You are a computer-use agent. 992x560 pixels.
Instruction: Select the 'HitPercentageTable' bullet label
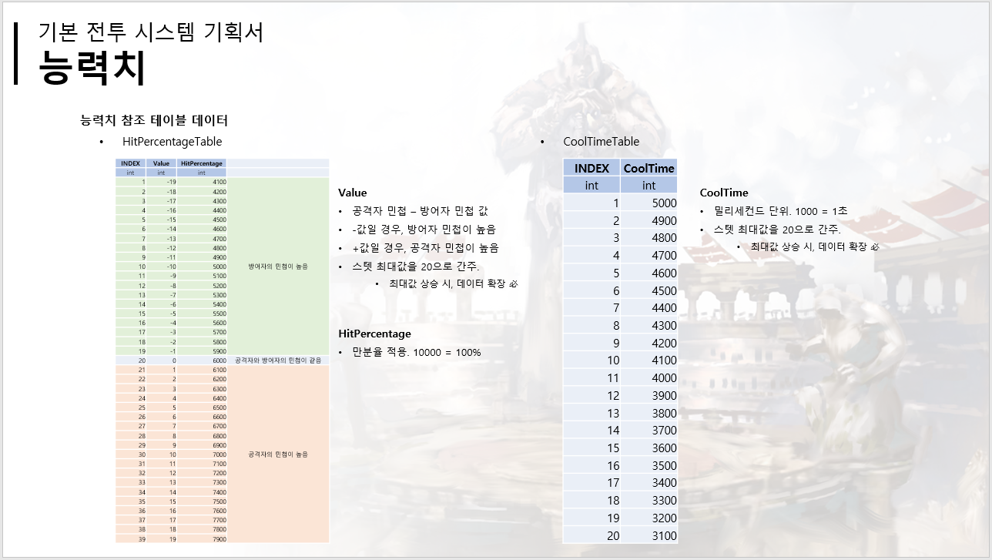pyautogui.click(x=172, y=142)
